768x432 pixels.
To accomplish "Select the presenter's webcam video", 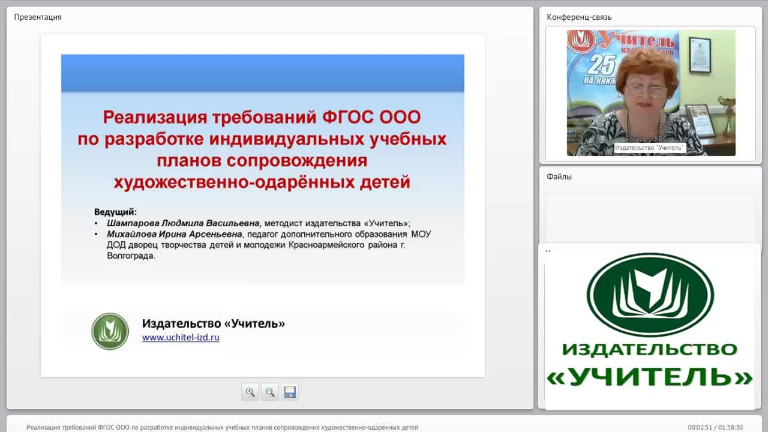I will (x=651, y=93).
